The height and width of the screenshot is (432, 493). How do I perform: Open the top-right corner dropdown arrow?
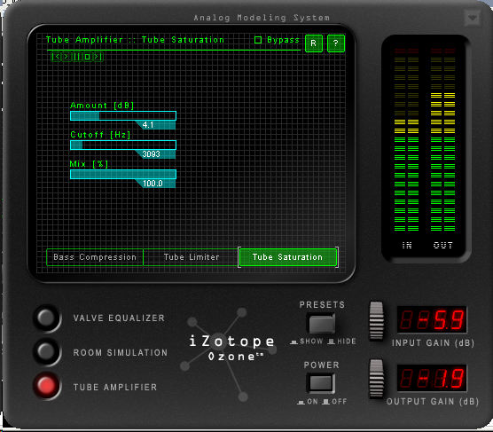pos(473,19)
